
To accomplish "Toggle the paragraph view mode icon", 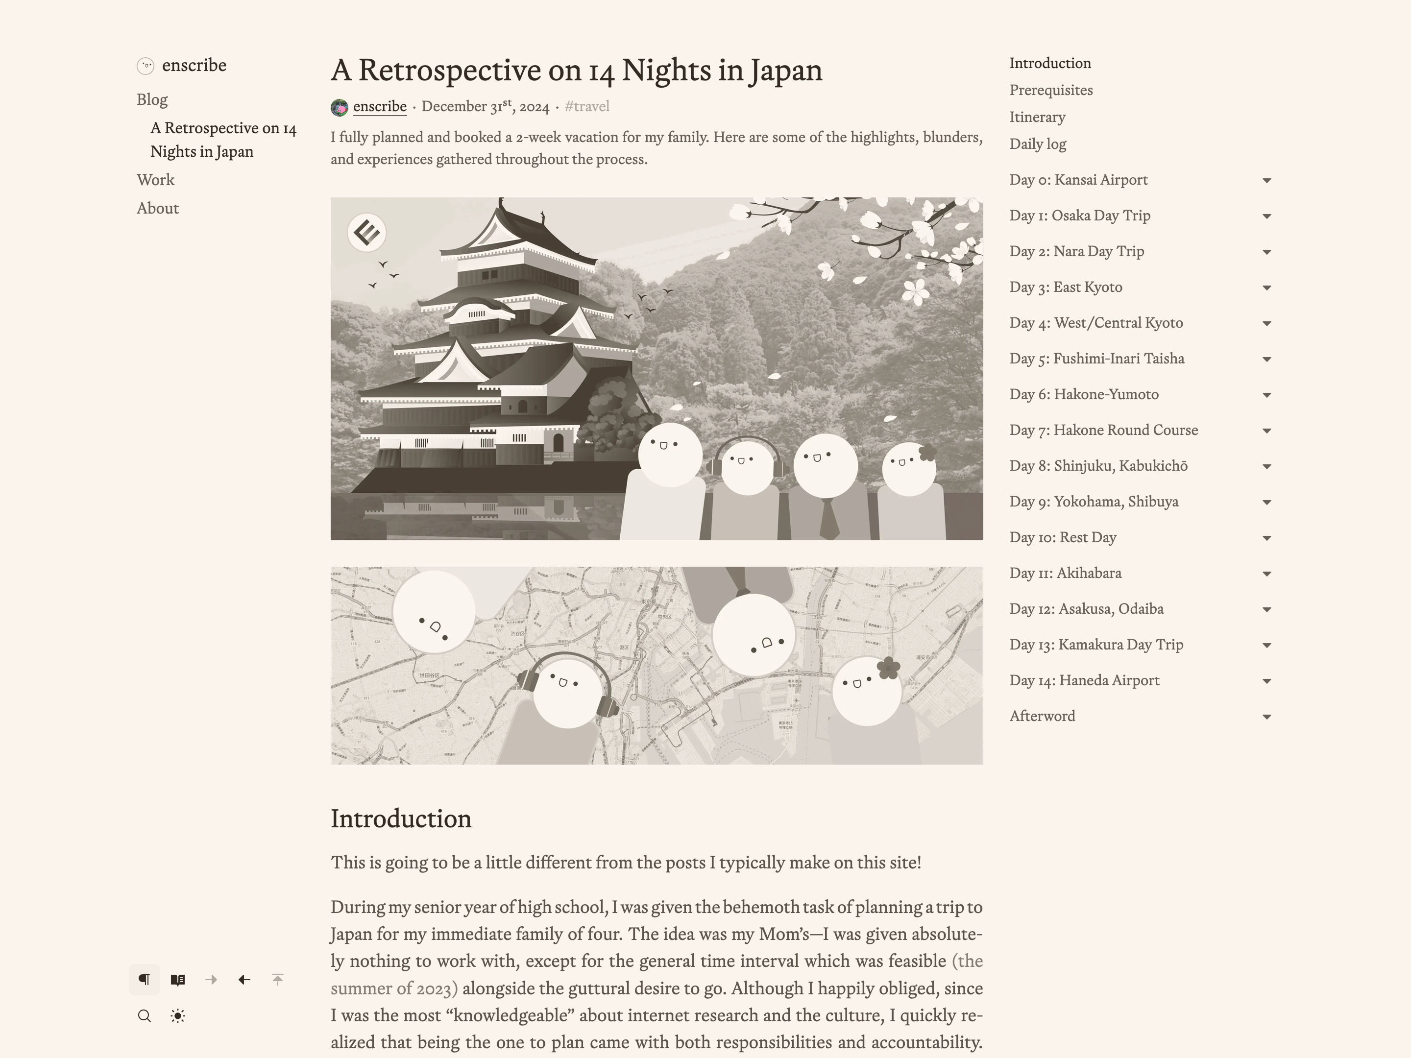I will coord(145,980).
